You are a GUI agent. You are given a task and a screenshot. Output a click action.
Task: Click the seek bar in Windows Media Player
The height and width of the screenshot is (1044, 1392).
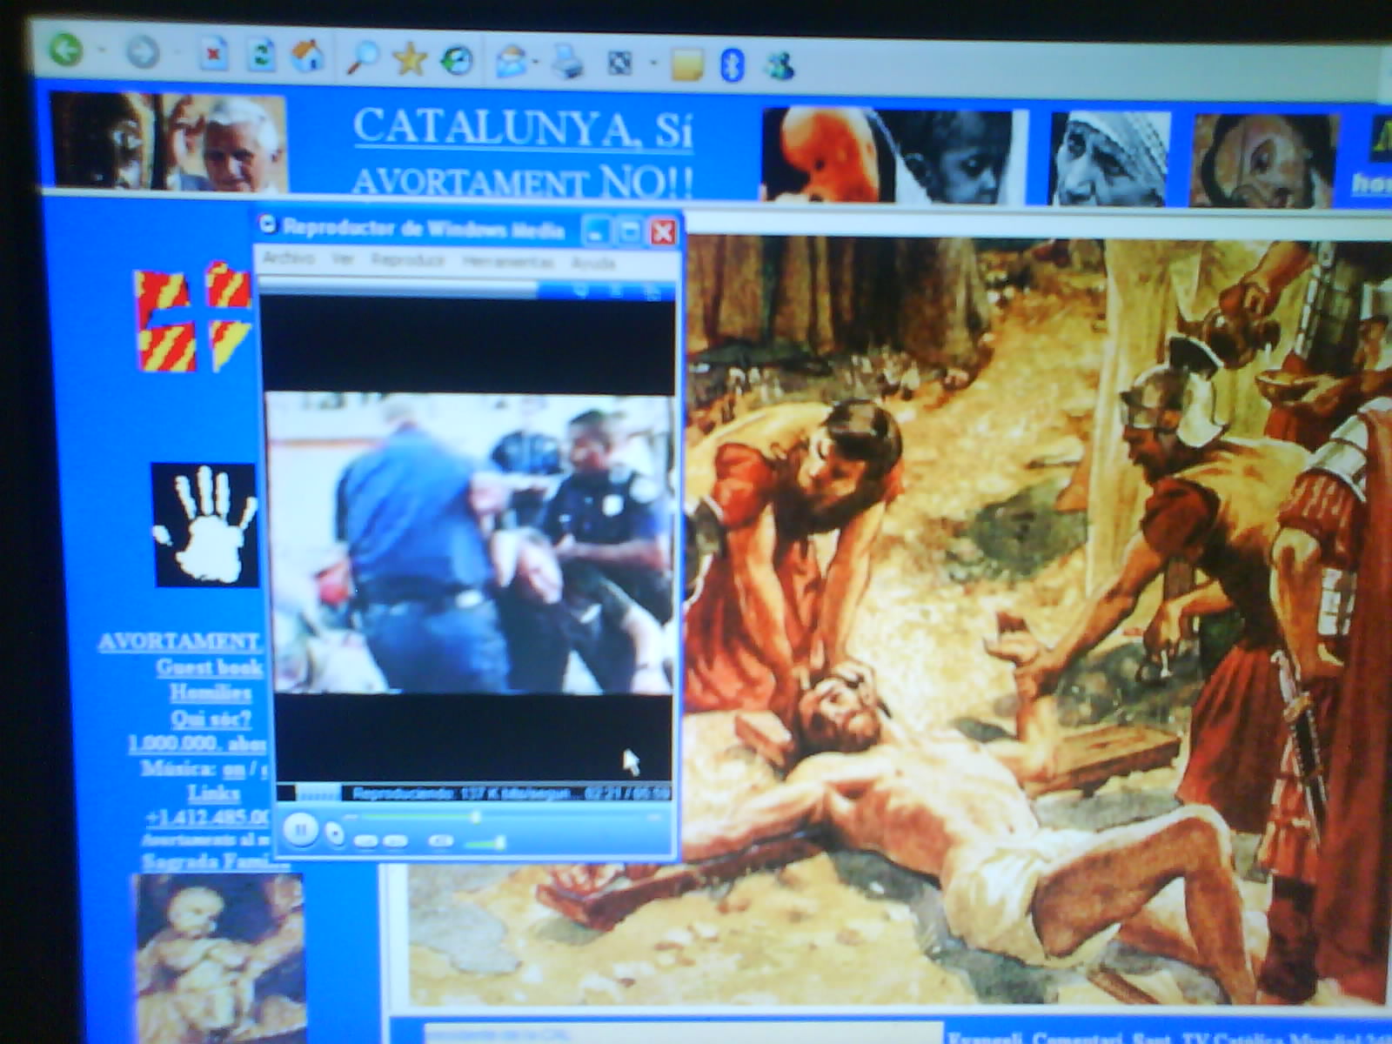[x=500, y=817]
